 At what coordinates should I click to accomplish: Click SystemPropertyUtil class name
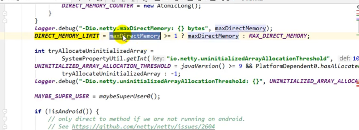coord(93,59)
